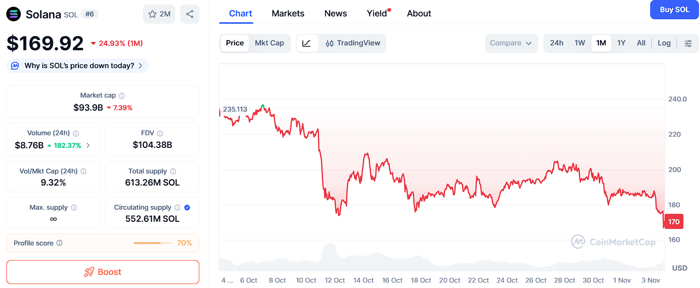Click the Boost rocket icon

tap(90, 272)
